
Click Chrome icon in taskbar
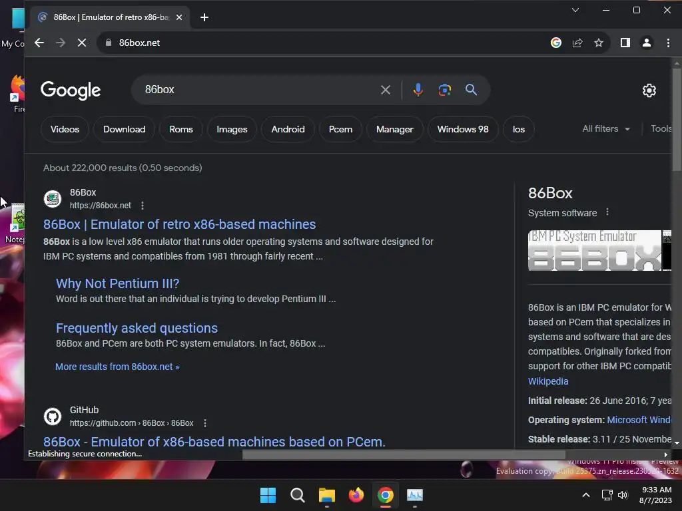[386, 495]
